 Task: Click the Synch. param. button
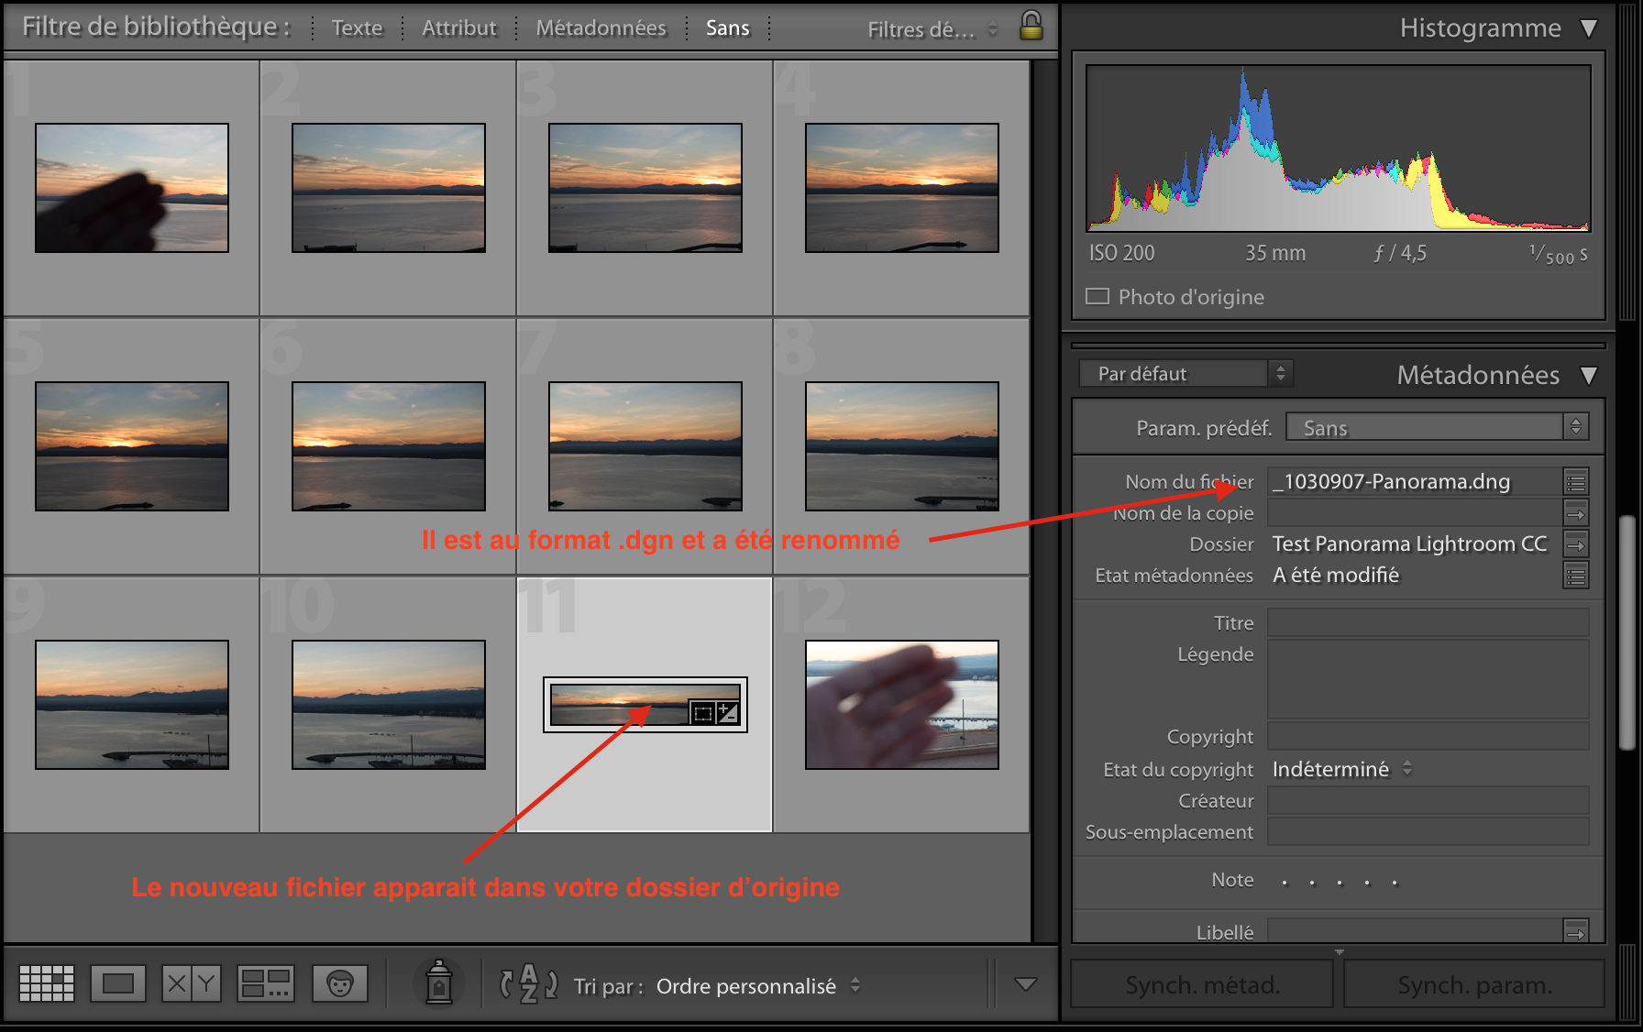[1473, 983]
